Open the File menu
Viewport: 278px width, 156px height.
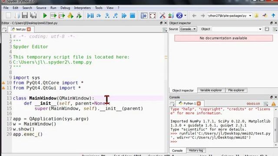click(x=6, y=8)
